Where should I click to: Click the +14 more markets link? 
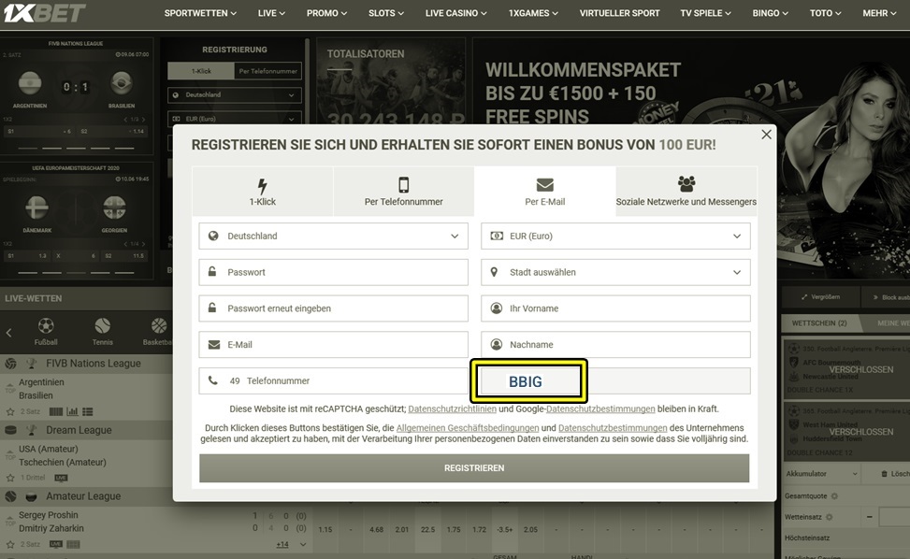pos(282,544)
